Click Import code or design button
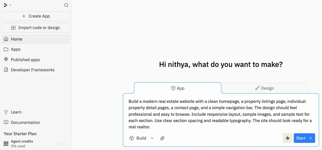The height and width of the screenshot is (150, 322). point(36,28)
